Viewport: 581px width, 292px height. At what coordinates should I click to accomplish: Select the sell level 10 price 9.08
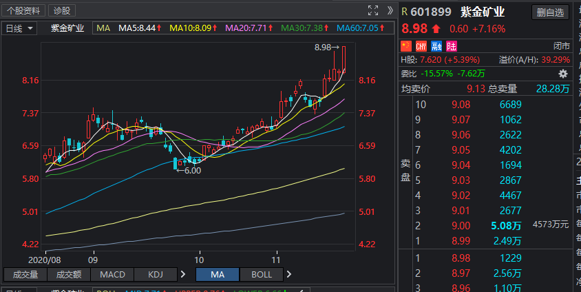click(461, 105)
